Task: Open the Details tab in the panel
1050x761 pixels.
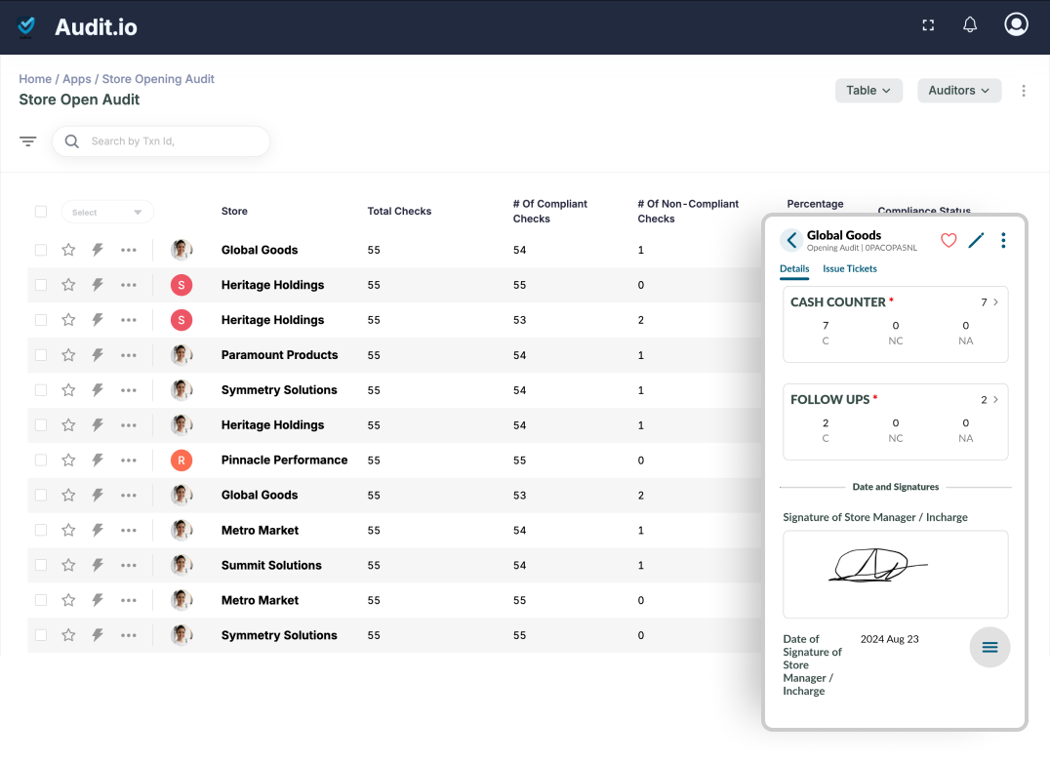Action: (793, 268)
